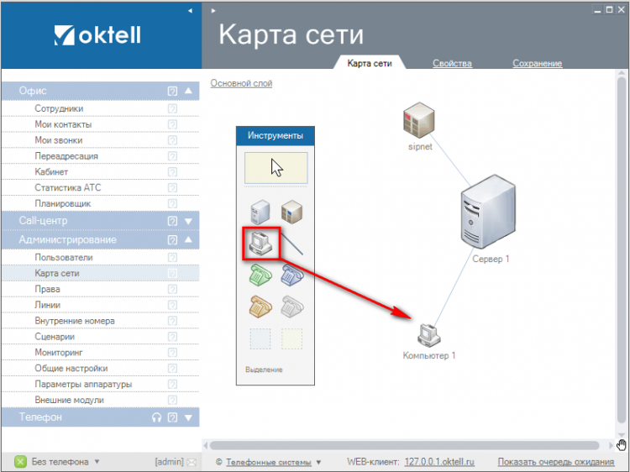Click the Основной слой layer link
The width and height of the screenshot is (630, 472).
pyautogui.click(x=241, y=83)
